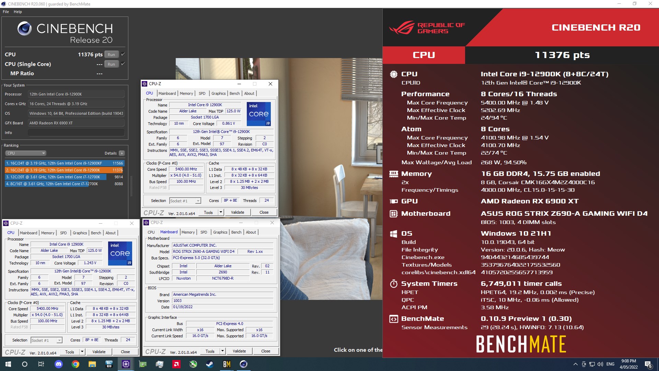Click the Info field in Your System
Image resolution: width=659 pixels, height=371 pixels.
(x=76, y=133)
